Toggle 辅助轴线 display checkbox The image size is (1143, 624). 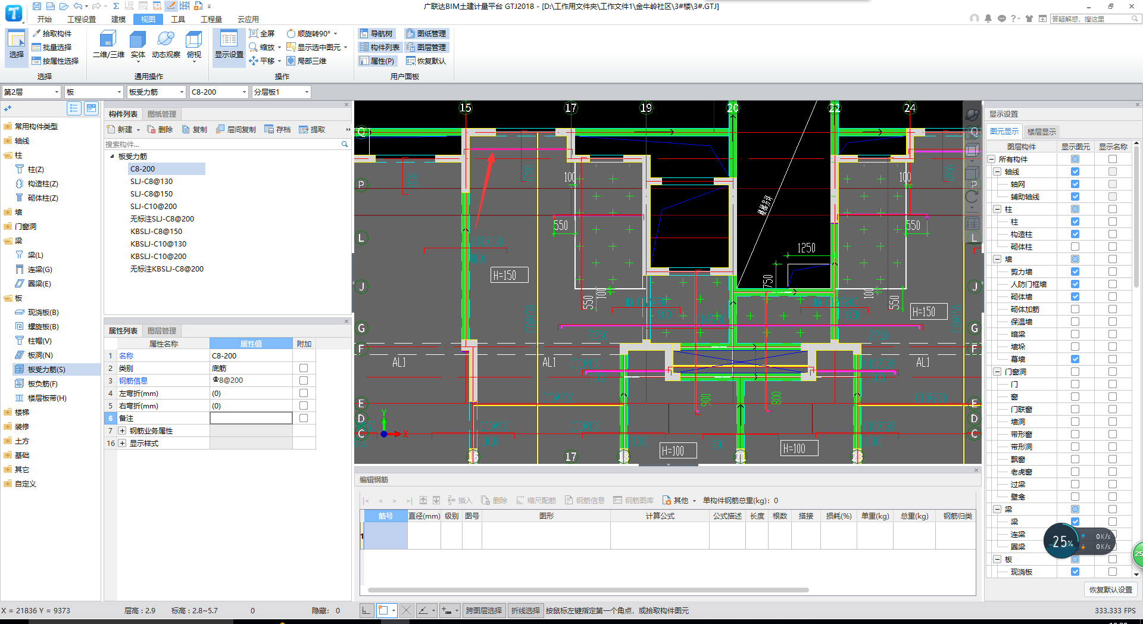[1075, 196]
